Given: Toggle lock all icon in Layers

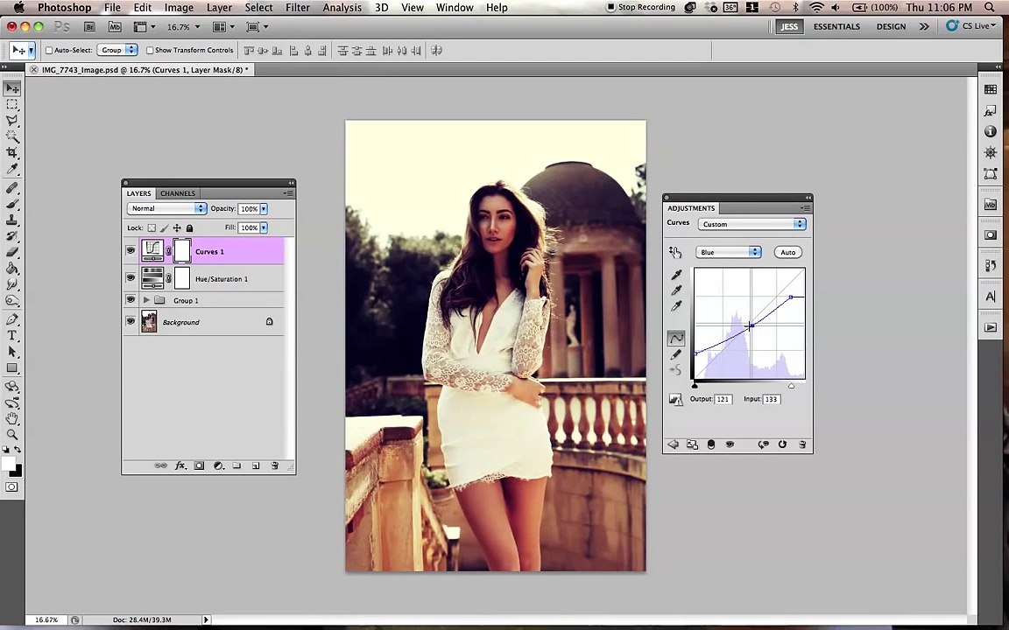Looking at the screenshot, I should point(190,227).
